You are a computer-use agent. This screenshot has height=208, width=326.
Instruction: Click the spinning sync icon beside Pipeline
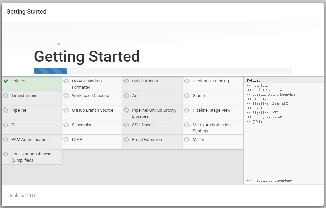point(6,110)
